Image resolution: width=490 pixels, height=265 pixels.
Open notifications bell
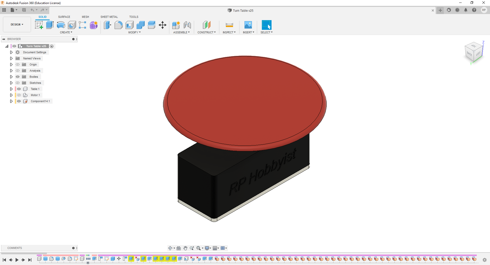(466, 10)
